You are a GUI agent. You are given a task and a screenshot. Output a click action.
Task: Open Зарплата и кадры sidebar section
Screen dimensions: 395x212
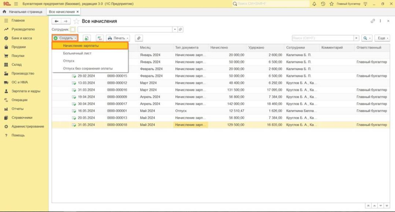click(25, 91)
